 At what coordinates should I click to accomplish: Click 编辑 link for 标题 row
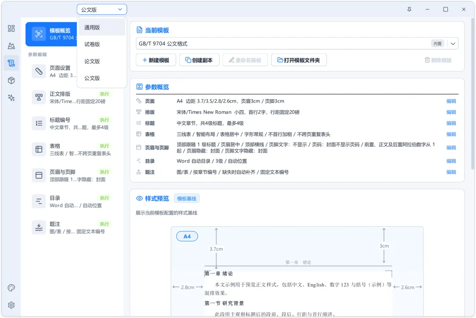(x=451, y=123)
